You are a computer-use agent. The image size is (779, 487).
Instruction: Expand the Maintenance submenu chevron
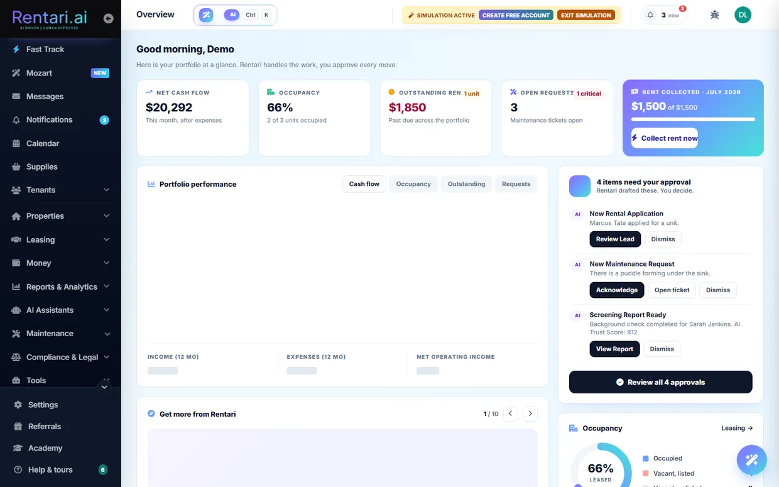pyautogui.click(x=107, y=334)
